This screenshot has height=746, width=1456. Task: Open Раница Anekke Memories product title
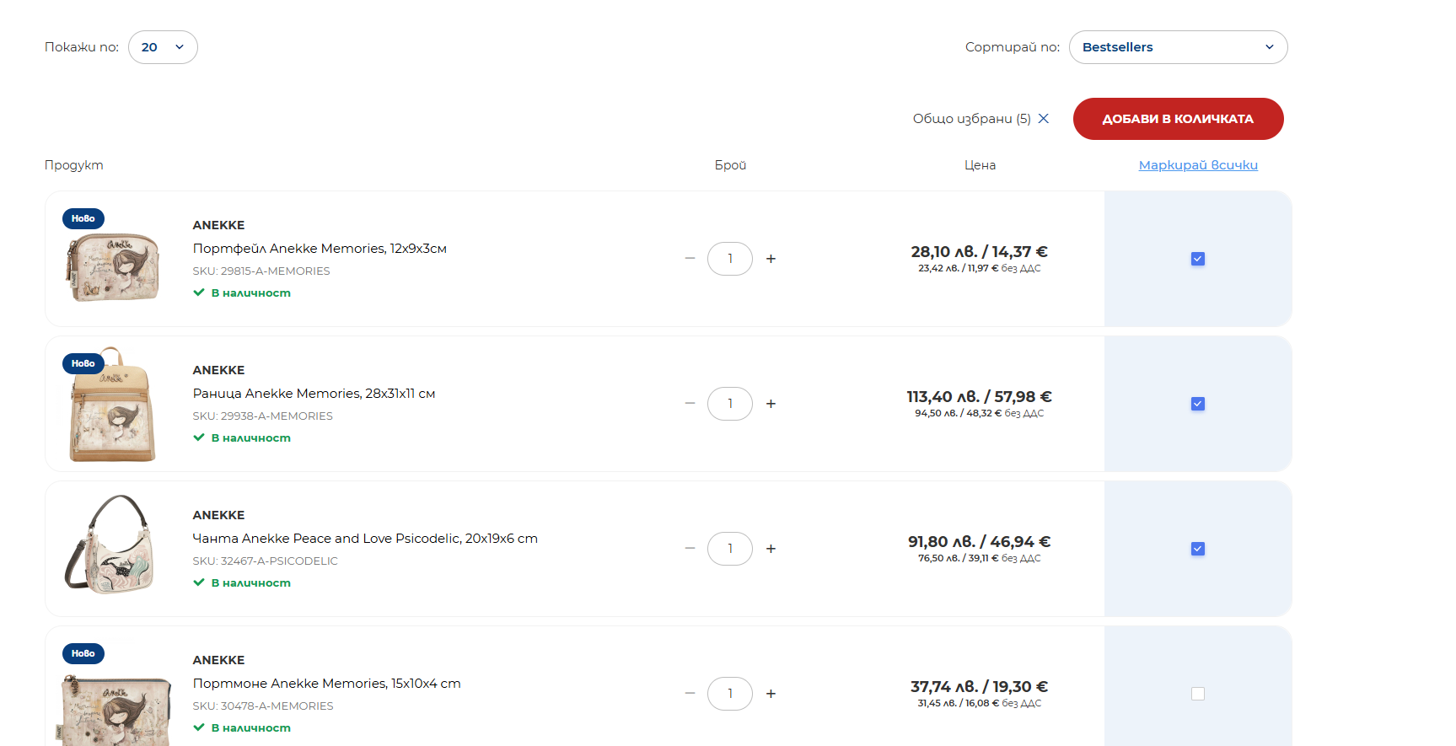314,394
